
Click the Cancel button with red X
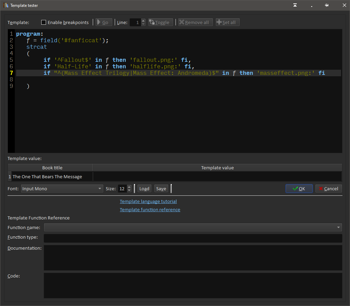(328, 189)
